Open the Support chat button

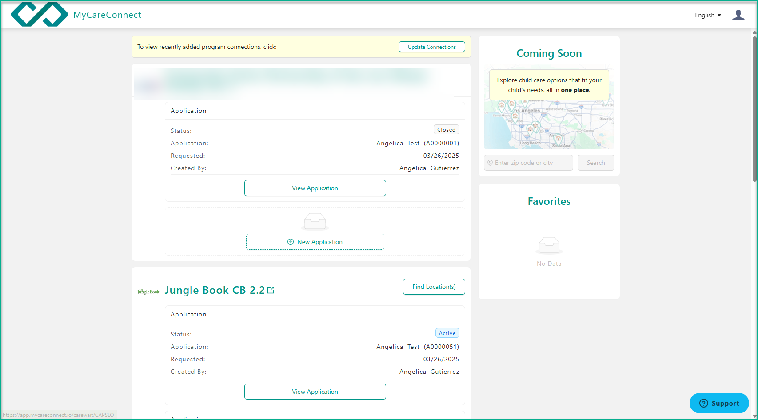pyautogui.click(x=719, y=403)
